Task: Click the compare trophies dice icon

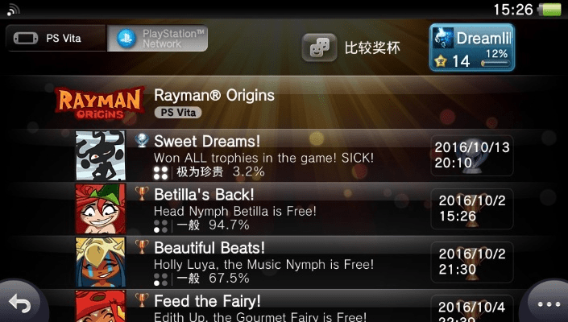Action: 319,47
